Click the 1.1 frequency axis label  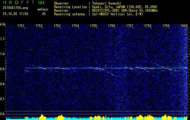[x=2, y=39]
